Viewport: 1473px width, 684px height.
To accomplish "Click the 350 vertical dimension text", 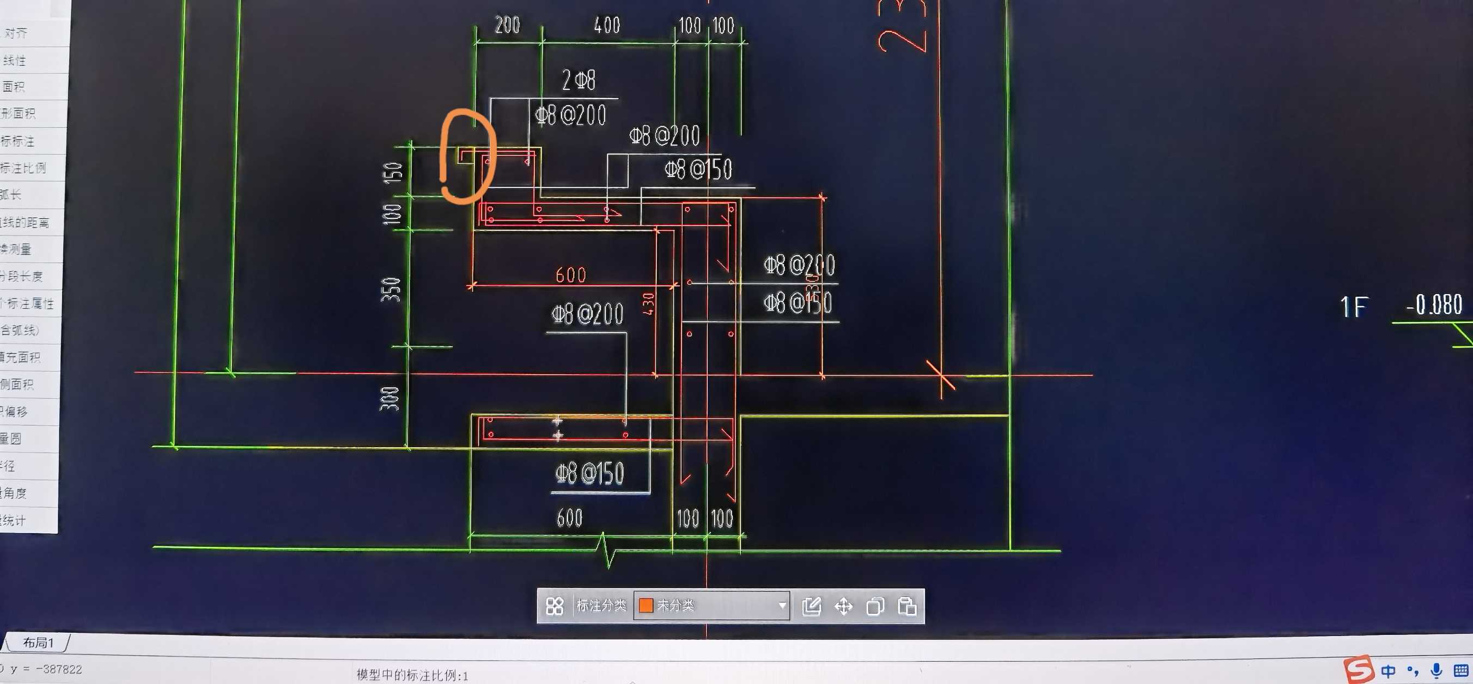I will (391, 290).
